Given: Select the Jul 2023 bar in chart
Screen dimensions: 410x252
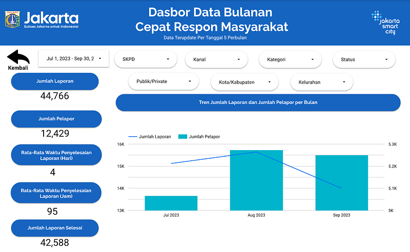Looking at the screenshot, I should click(171, 203).
